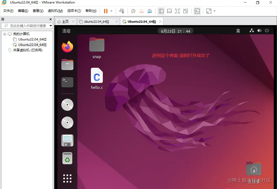This screenshot has height=189, width=277.
Task: Open the 查看(V) menu
Action: (38, 11)
